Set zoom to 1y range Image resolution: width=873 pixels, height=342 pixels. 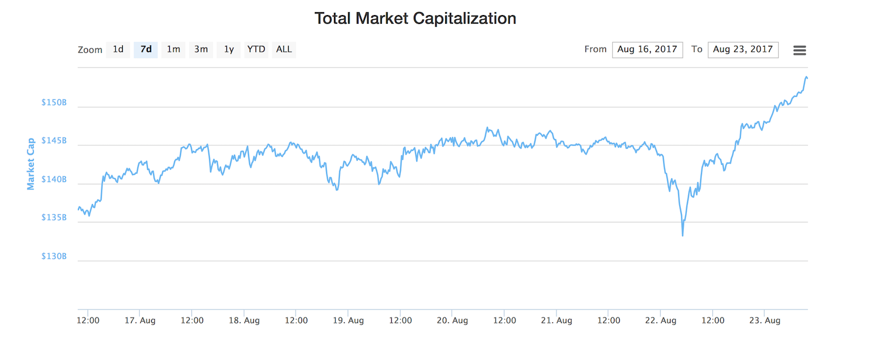pyautogui.click(x=229, y=49)
